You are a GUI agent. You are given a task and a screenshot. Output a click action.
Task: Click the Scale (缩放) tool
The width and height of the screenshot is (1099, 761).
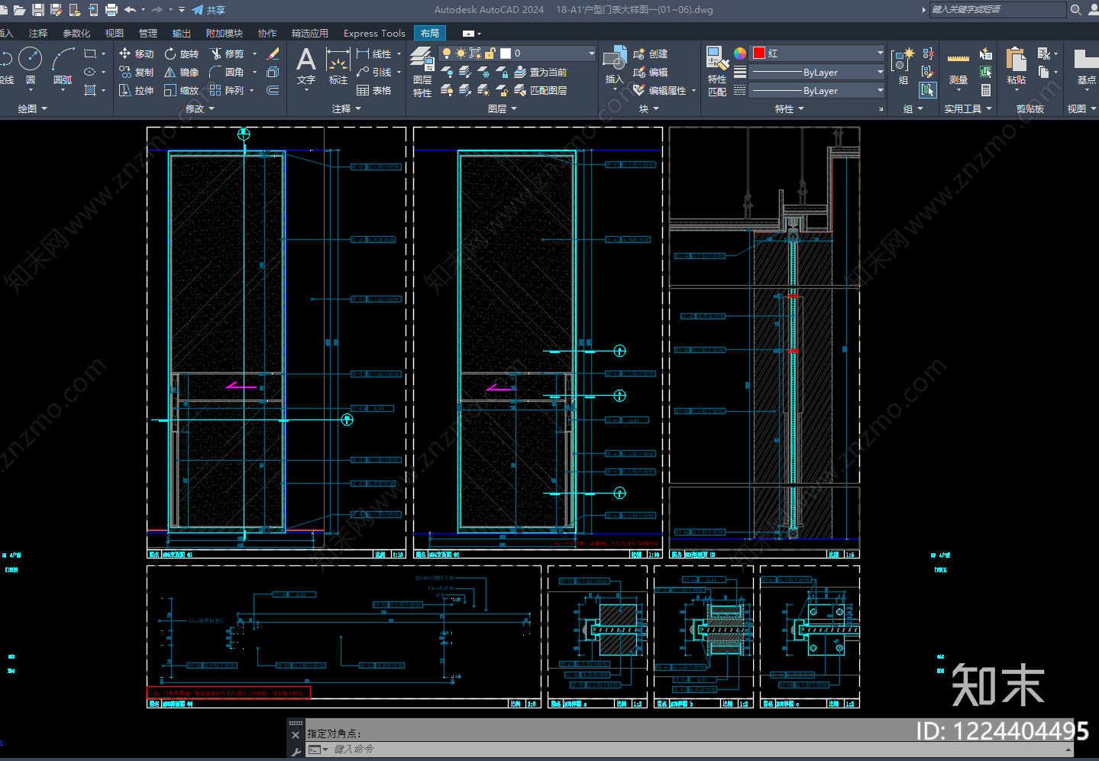click(x=182, y=90)
